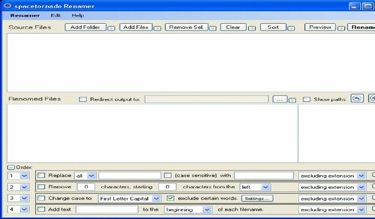Image resolution: width=375 pixels, height=219 pixels.
Task: Click the Replace search text field
Action: 130,176
